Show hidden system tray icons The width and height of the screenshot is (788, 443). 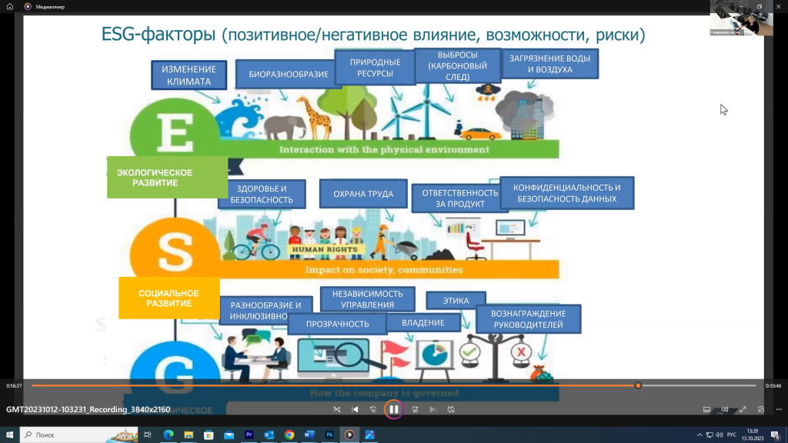(700, 435)
